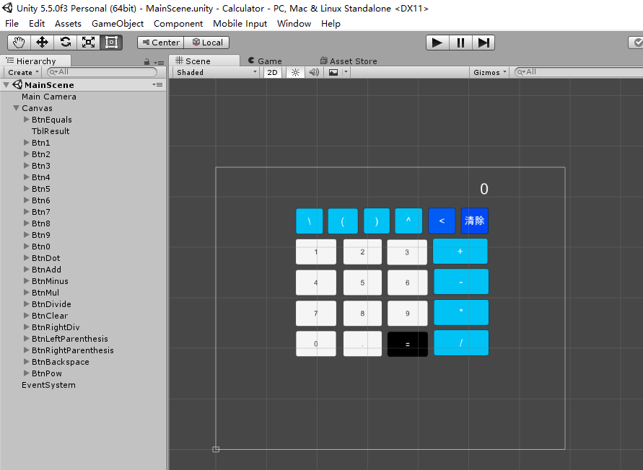Select the Scale tool

click(89, 43)
